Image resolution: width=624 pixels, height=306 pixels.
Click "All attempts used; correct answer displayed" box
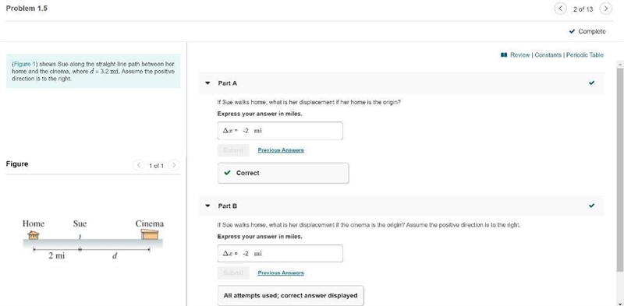coord(290,295)
